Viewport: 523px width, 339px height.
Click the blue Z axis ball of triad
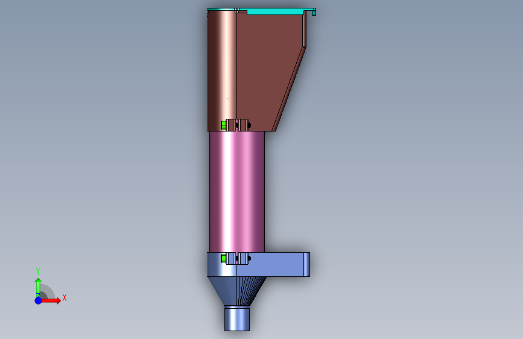pos(39,300)
